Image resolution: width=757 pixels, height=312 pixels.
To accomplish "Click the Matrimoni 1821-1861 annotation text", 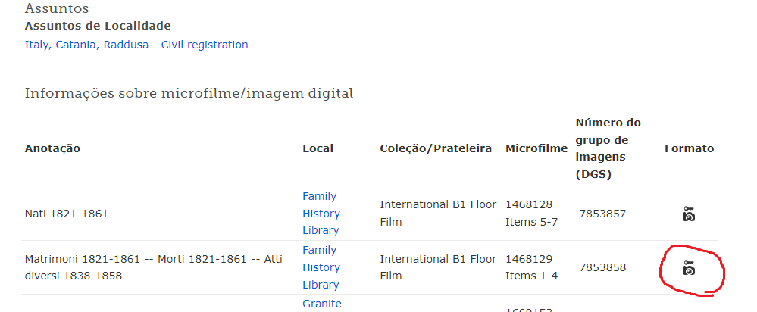I will coord(154,267).
